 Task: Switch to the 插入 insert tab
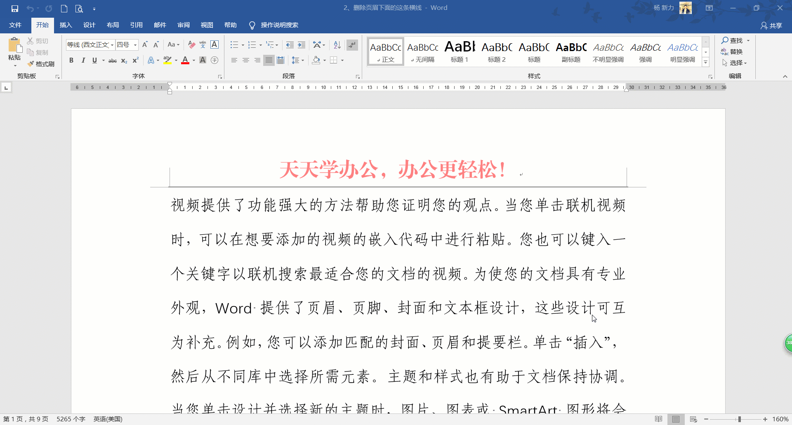66,25
